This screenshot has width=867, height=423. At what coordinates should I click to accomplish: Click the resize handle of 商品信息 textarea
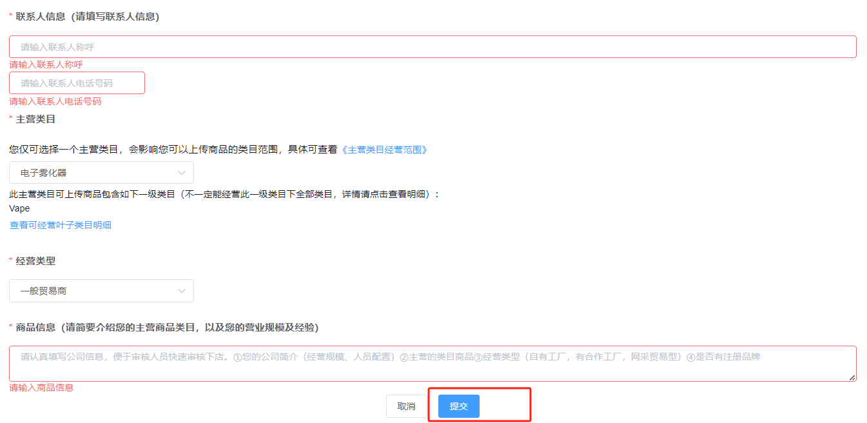[x=852, y=377]
